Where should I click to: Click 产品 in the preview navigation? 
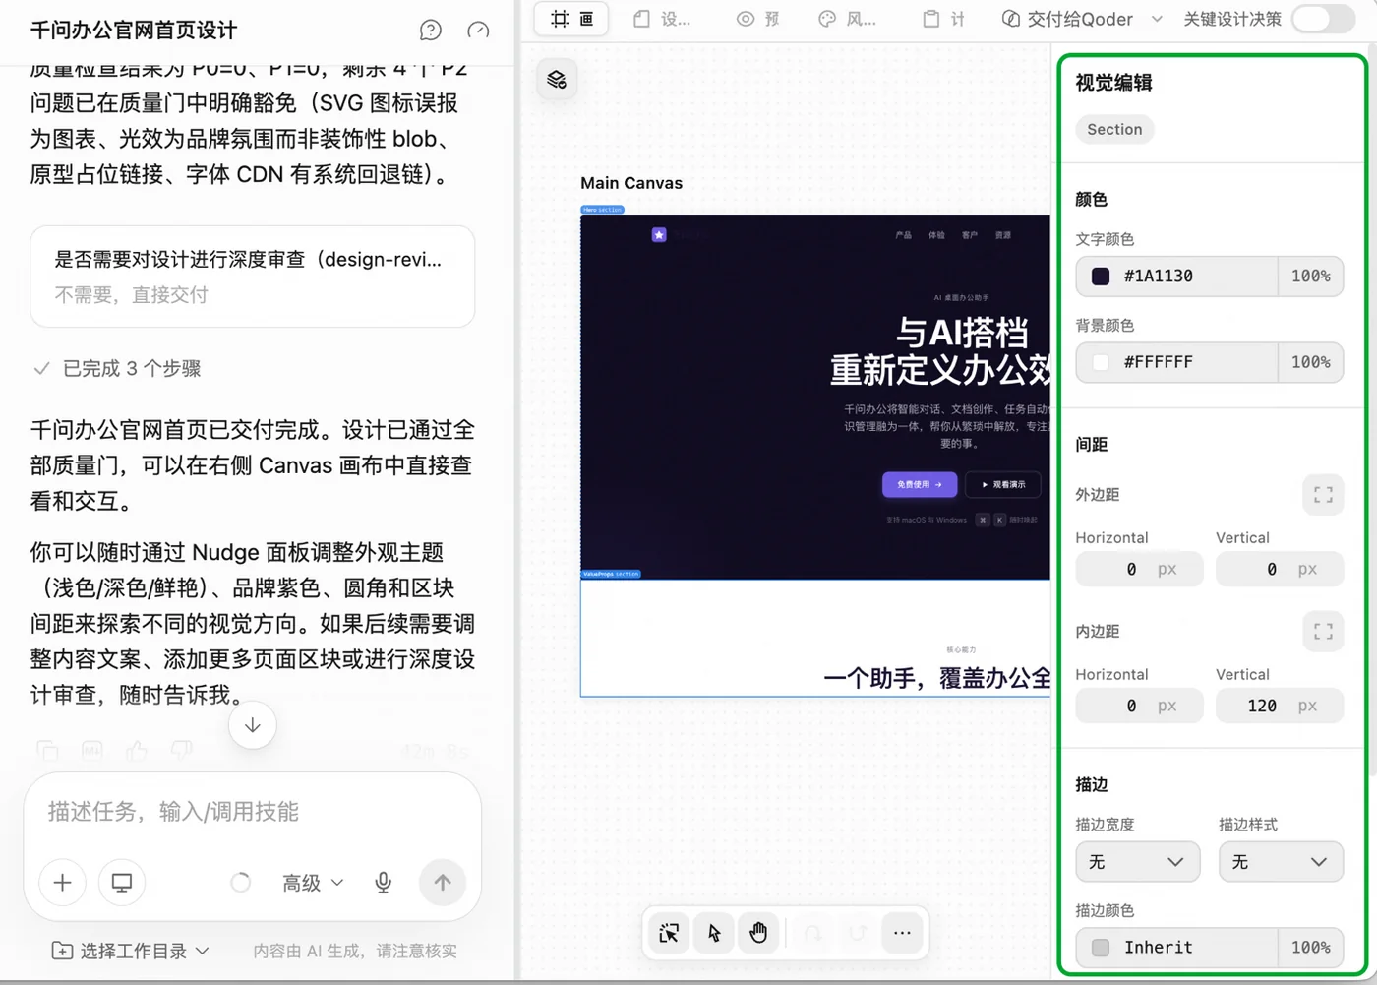[x=903, y=235]
